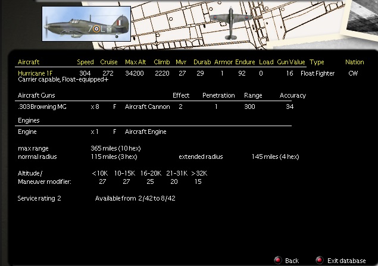Click the Penetration column header
The width and height of the screenshot is (378, 266).
pyautogui.click(x=218, y=95)
